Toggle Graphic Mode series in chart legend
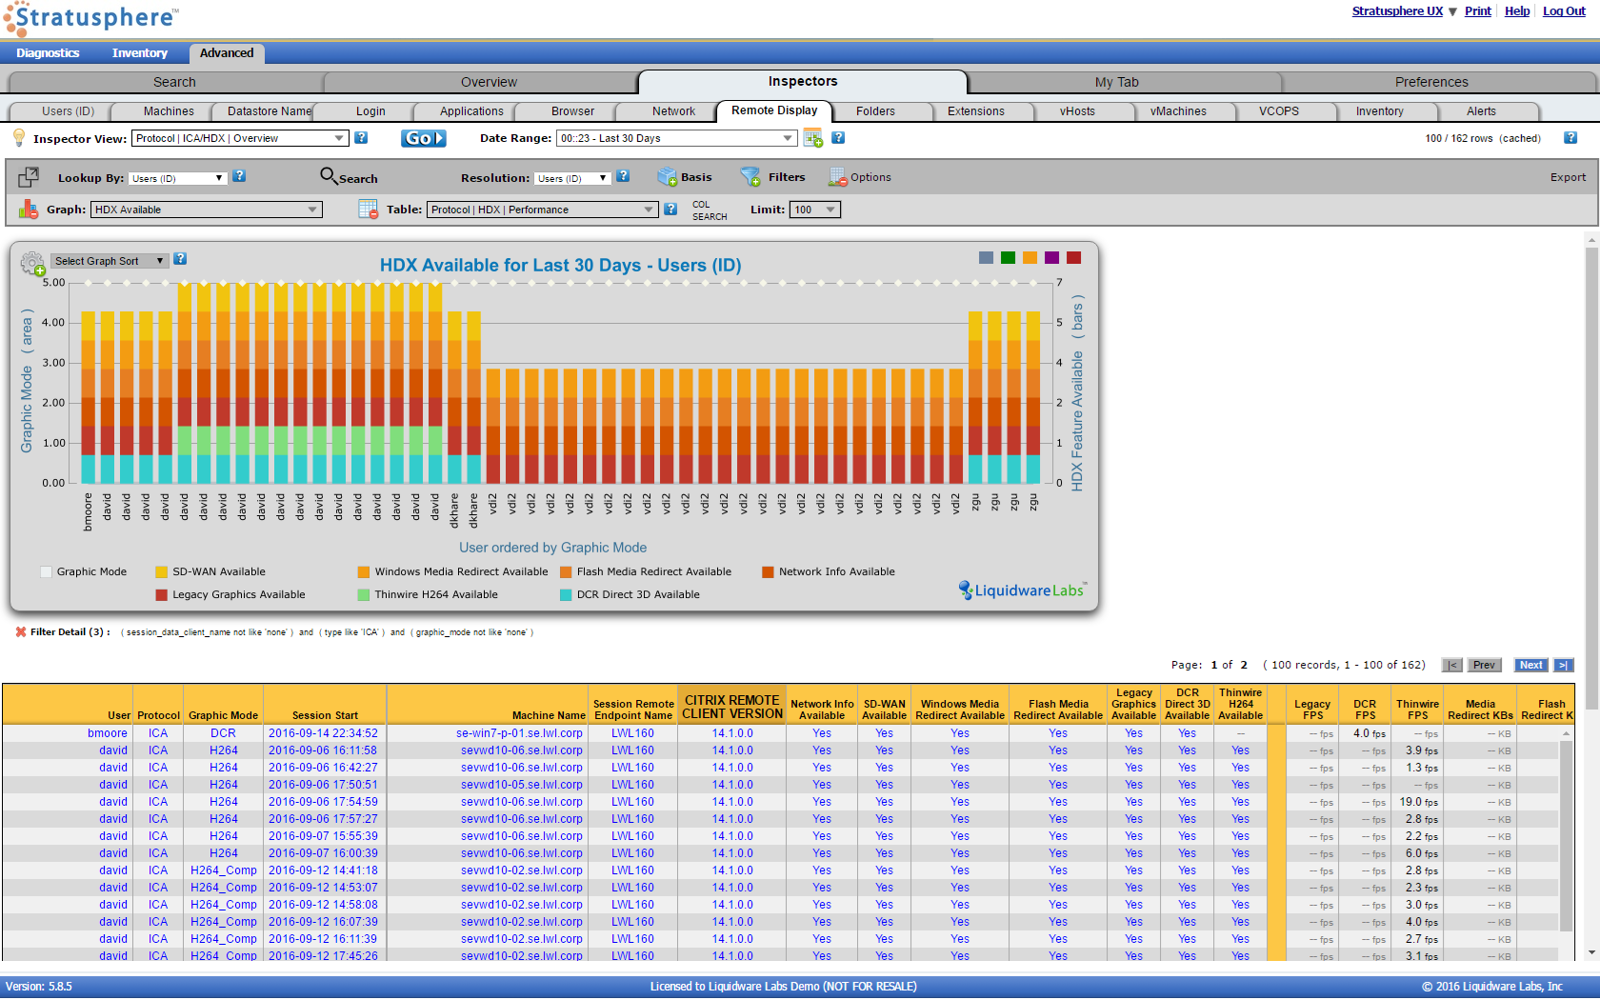 tap(84, 572)
